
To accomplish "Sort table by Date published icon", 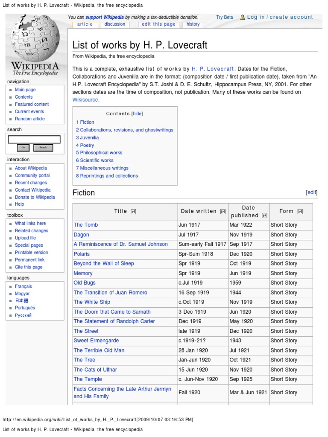I will pos(264,216).
